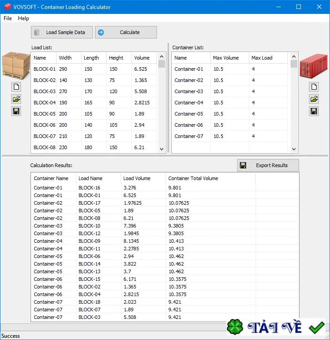330x340 pixels.
Task: Create a new container list with blank page icon
Action: [314, 87]
